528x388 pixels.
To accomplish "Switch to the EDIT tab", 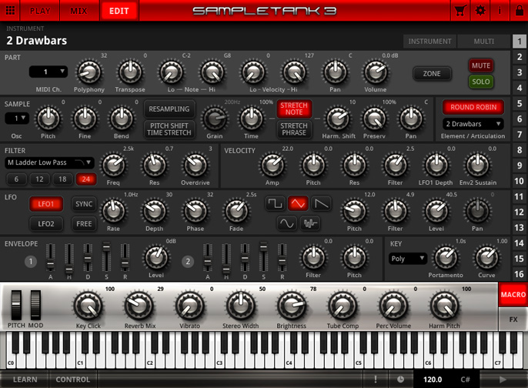I will [119, 11].
